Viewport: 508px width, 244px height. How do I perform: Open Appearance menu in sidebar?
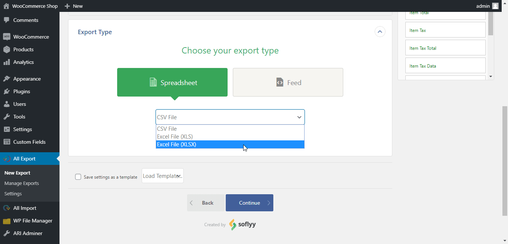coord(30,79)
